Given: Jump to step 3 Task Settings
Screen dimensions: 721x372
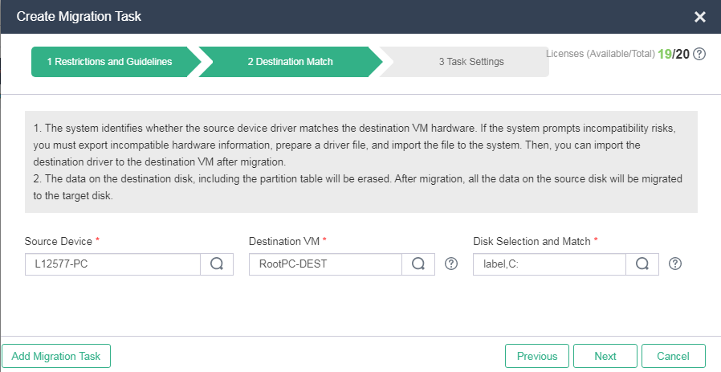Looking at the screenshot, I should (470, 62).
